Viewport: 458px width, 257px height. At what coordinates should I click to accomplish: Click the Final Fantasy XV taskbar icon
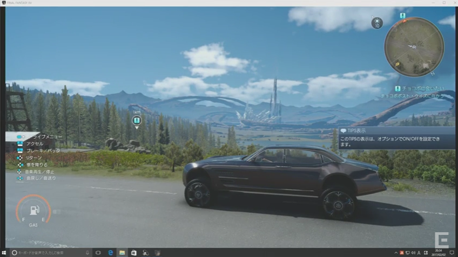tap(158, 253)
